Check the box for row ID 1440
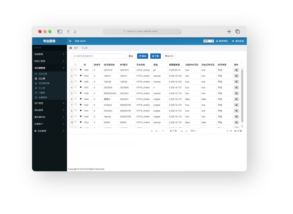 pyautogui.click(x=76, y=116)
